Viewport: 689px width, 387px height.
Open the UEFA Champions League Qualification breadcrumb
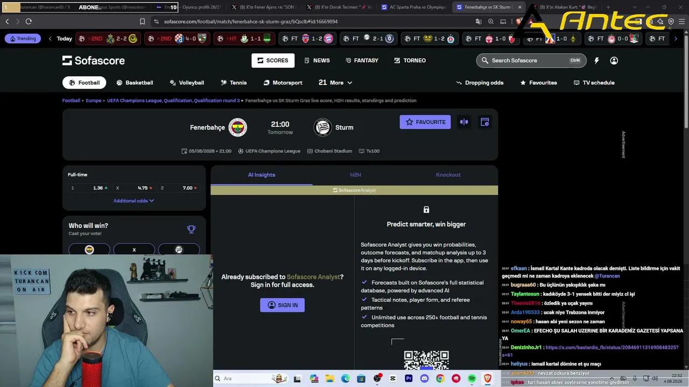coord(173,101)
